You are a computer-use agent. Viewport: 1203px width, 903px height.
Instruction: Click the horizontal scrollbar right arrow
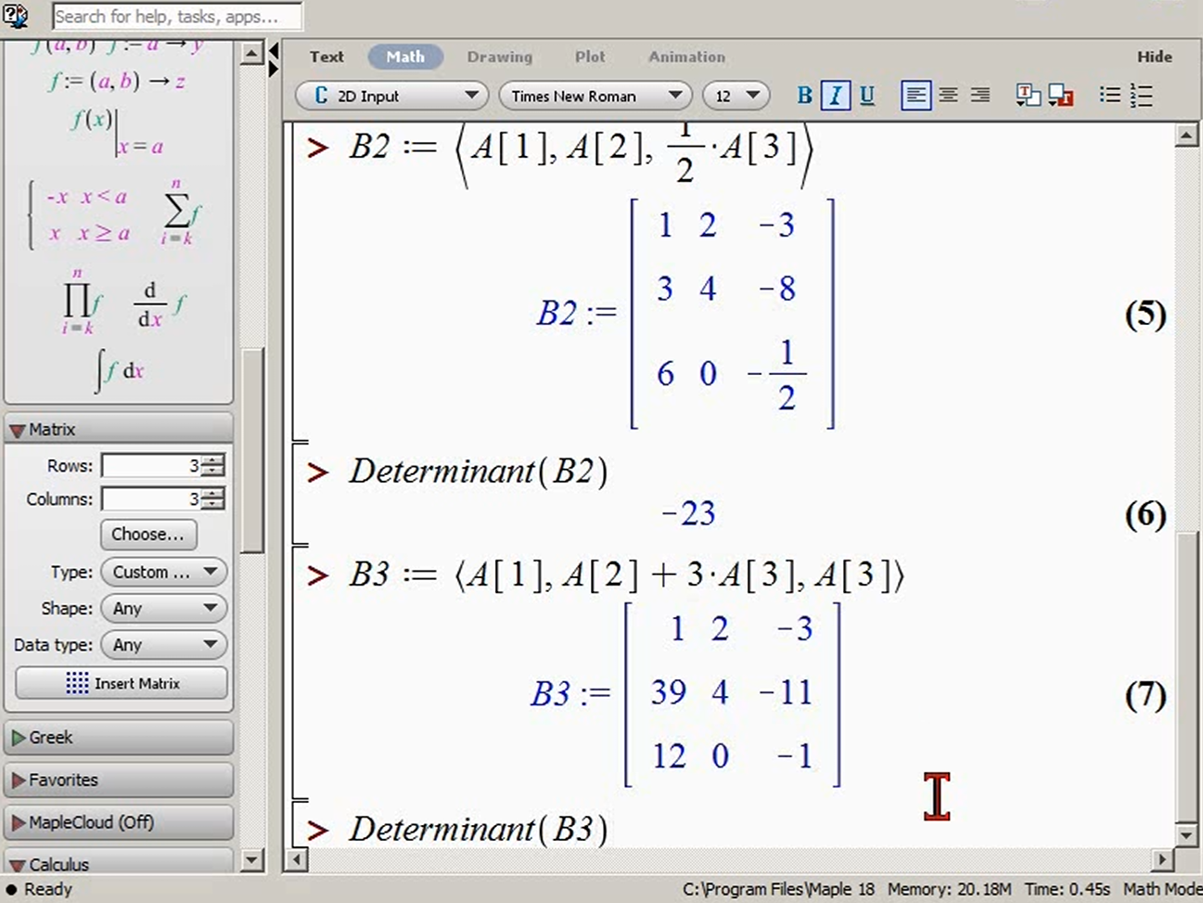click(x=1163, y=860)
